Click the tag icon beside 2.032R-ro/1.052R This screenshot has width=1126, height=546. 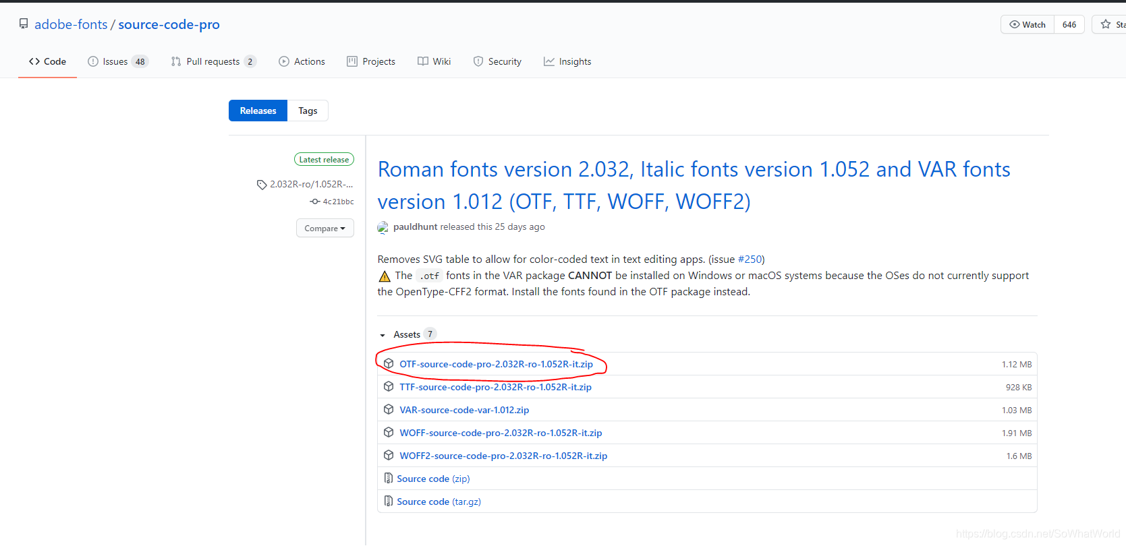(x=262, y=185)
